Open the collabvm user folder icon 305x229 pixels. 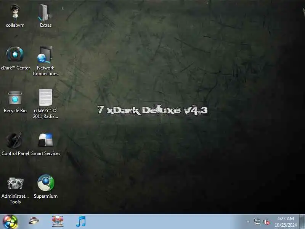coord(15,16)
